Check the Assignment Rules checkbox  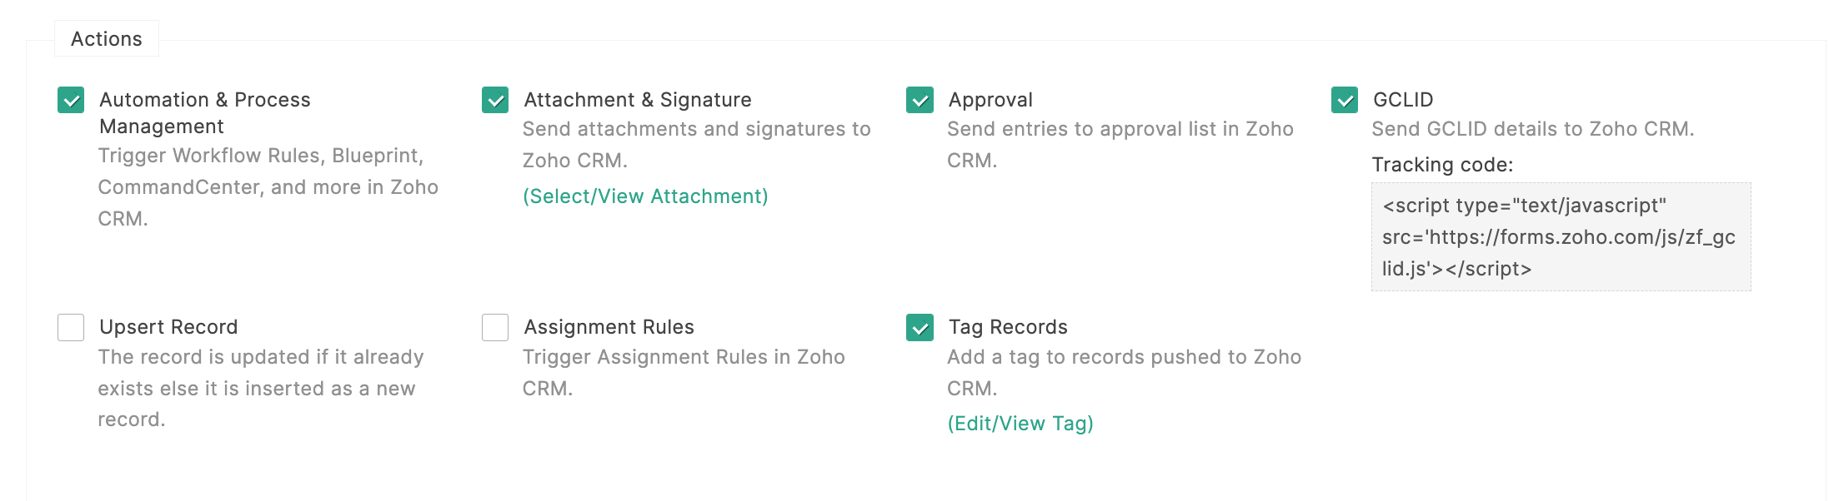click(x=495, y=327)
